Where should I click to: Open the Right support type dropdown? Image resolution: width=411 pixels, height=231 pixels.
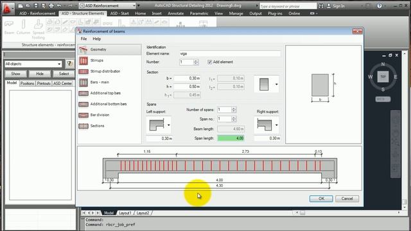coord(276,125)
